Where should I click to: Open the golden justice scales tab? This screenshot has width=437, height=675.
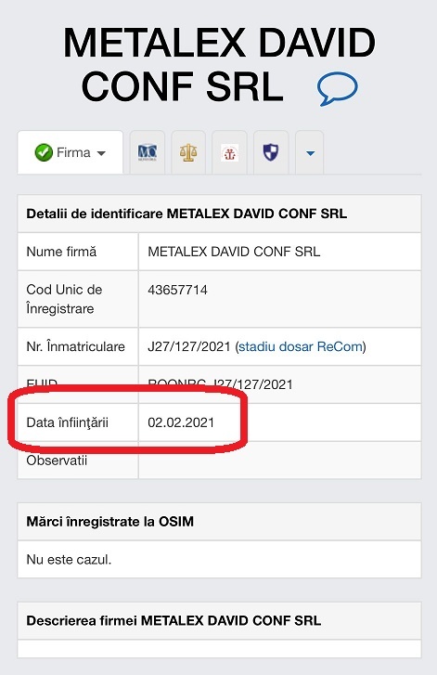coord(188,152)
